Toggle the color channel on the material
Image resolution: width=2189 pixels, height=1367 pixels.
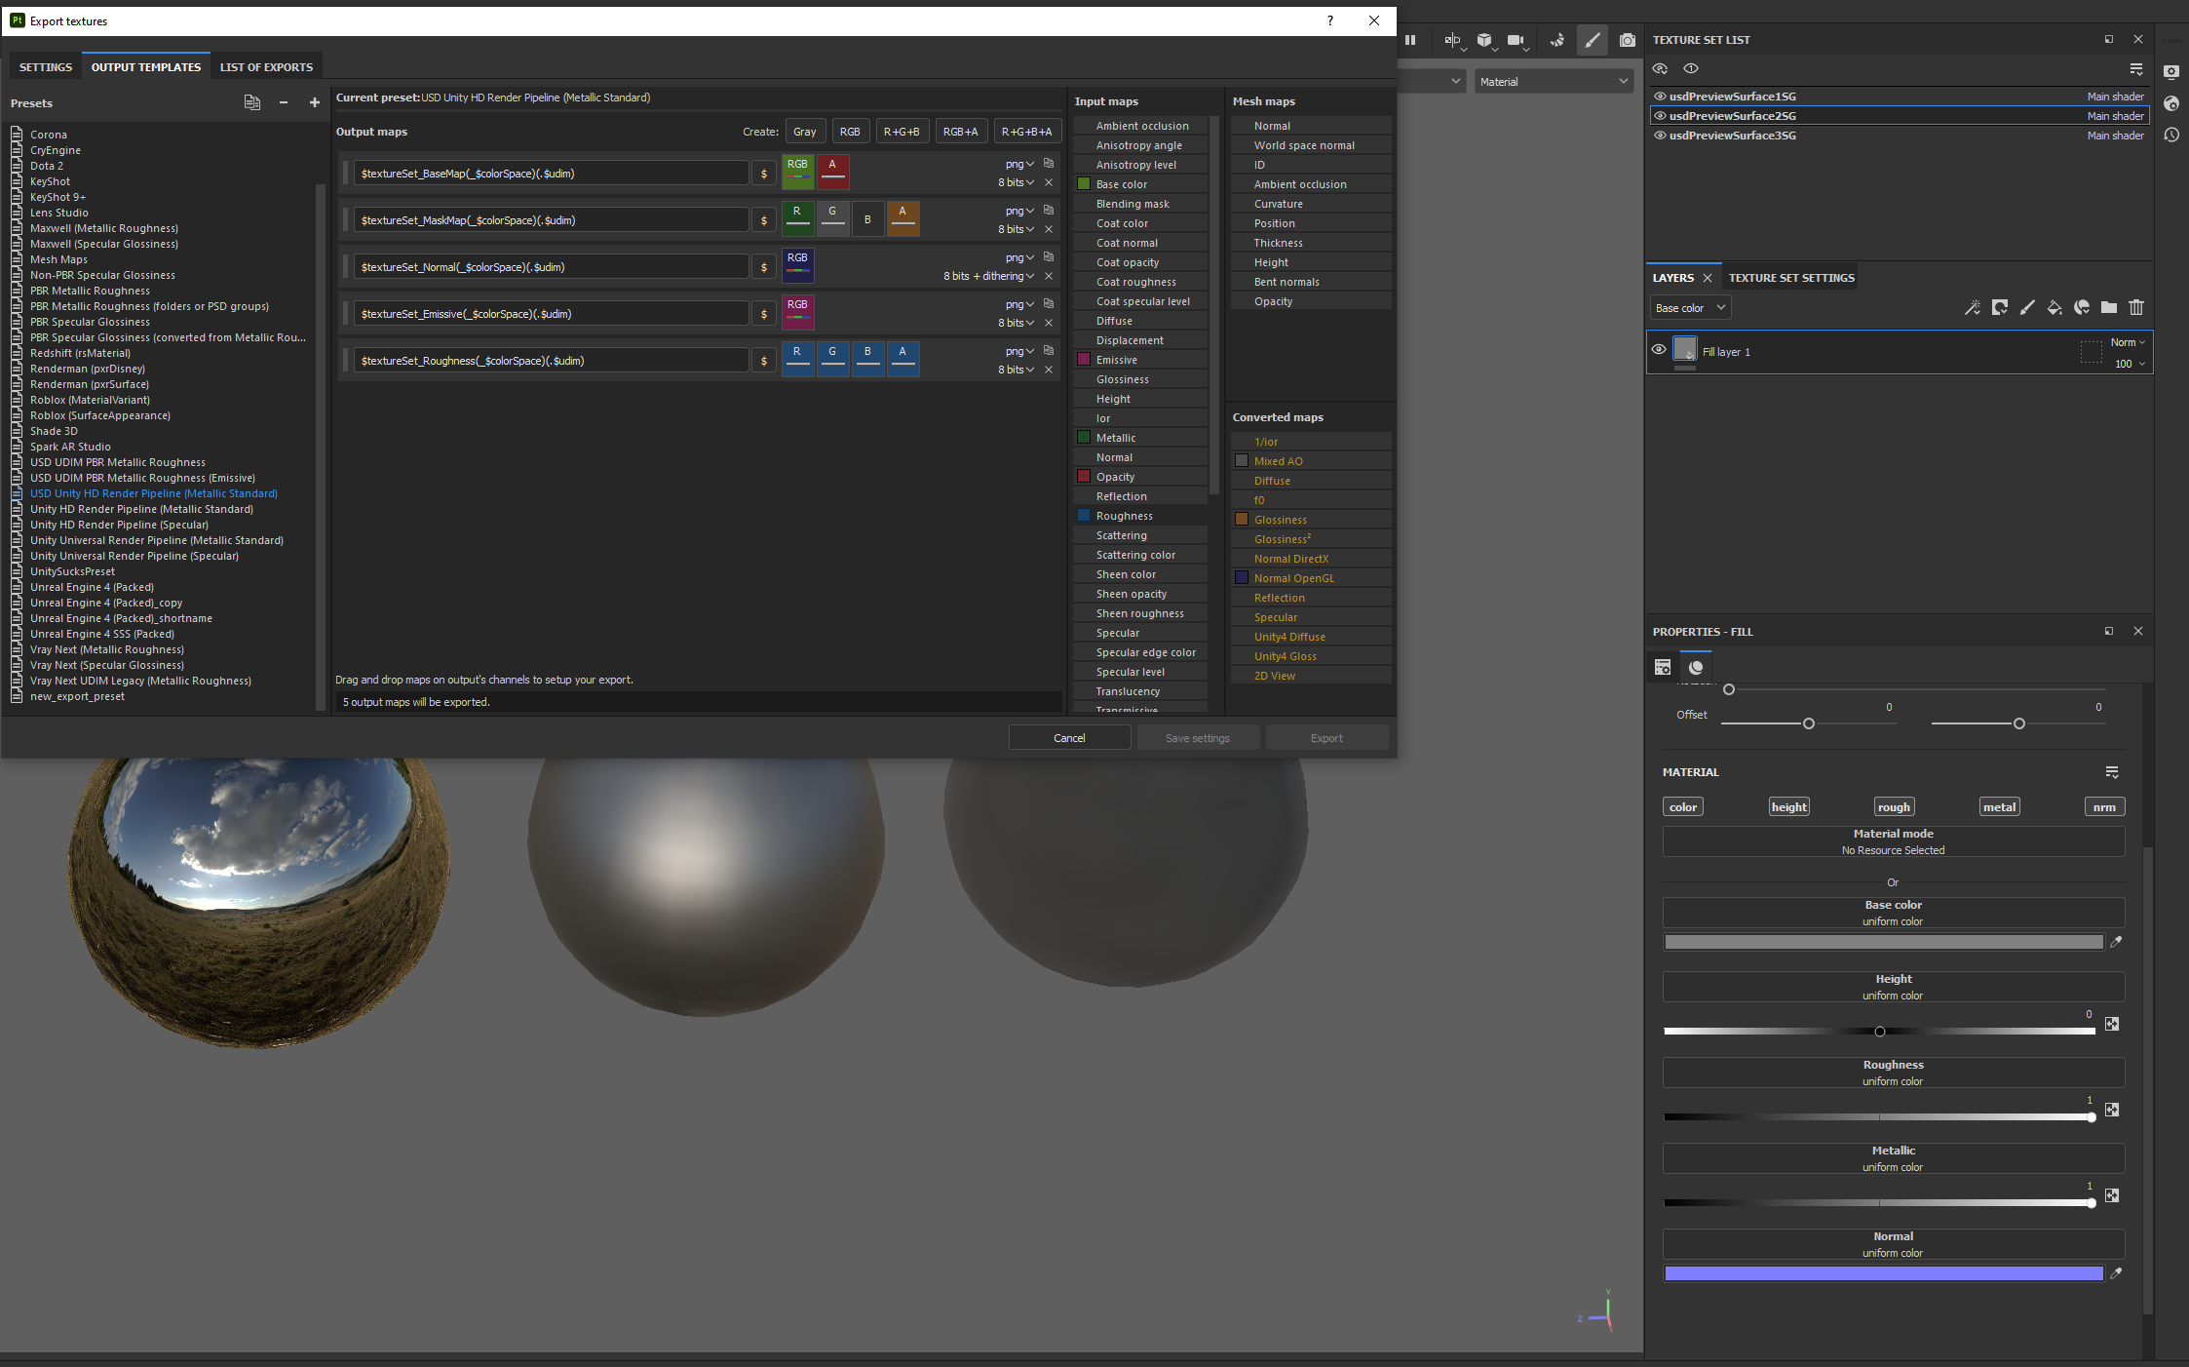coord(1683,806)
